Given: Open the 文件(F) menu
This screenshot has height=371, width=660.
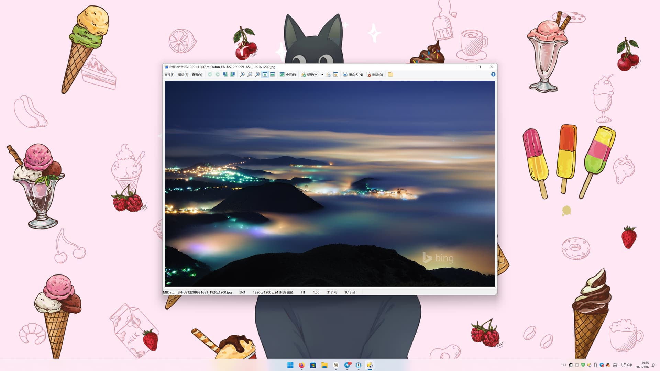Looking at the screenshot, I should [169, 75].
